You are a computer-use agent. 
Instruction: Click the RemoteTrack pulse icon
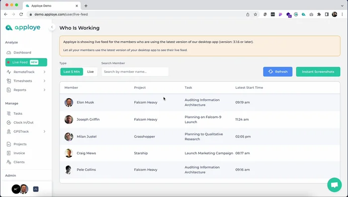[8, 72]
